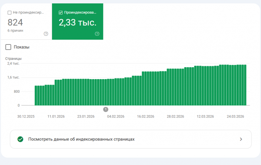This screenshot has width=261, height=165.
Task: Open help icon on indexed green card
Action: 97,34
